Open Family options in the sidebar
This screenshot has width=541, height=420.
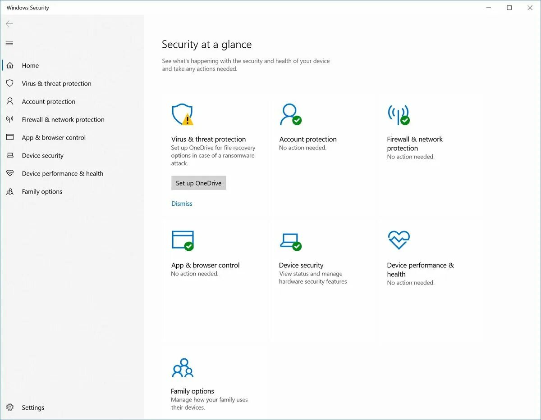(x=42, y=192)
